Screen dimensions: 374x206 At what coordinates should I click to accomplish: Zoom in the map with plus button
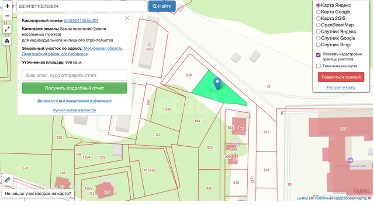(7, 6)
